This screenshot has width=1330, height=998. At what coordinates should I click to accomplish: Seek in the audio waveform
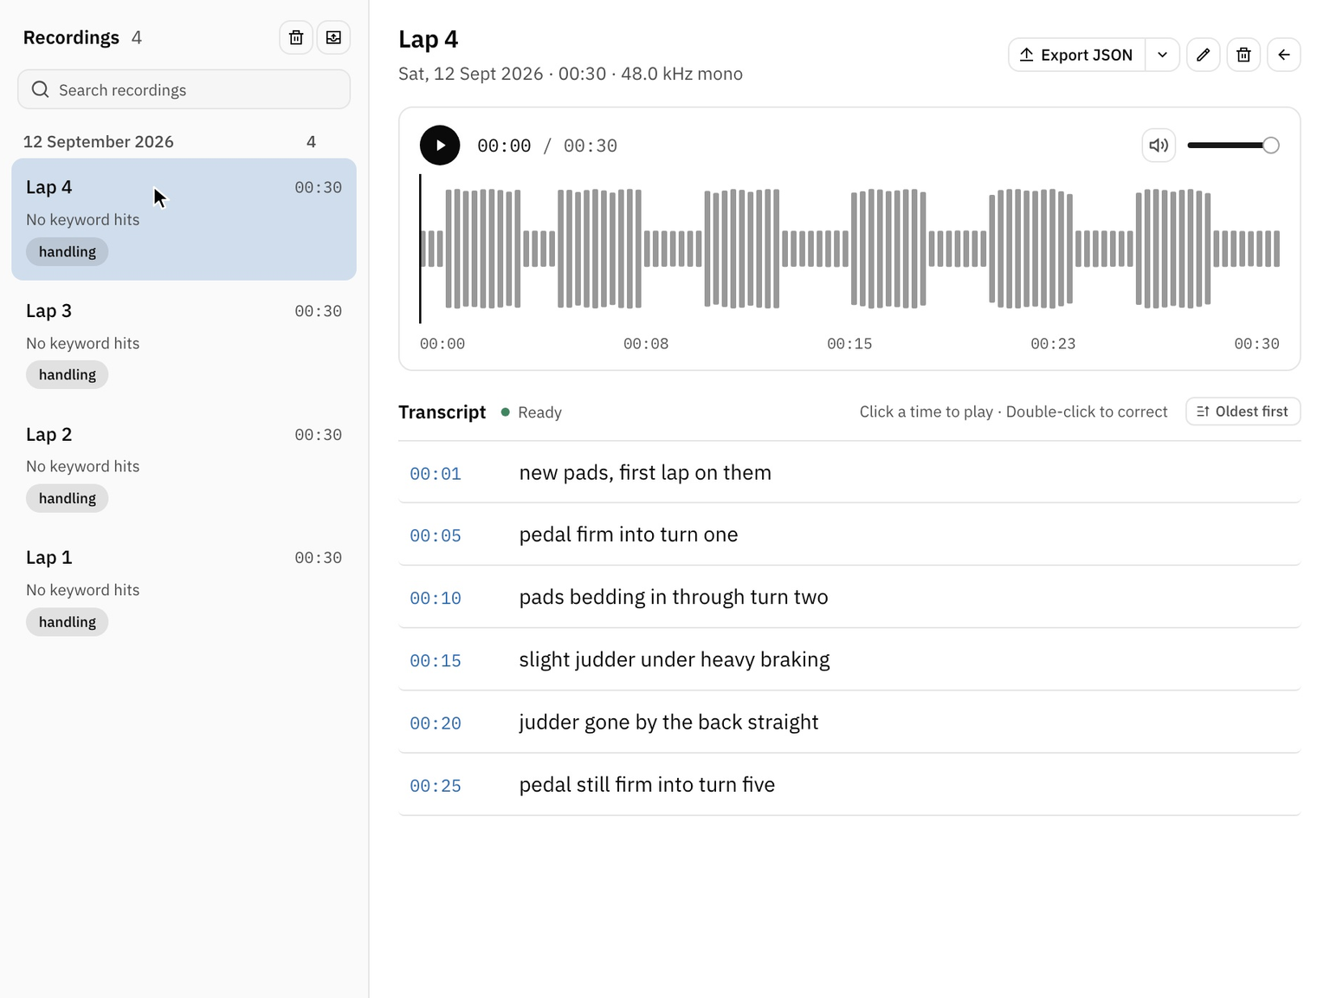coord(849,249)
